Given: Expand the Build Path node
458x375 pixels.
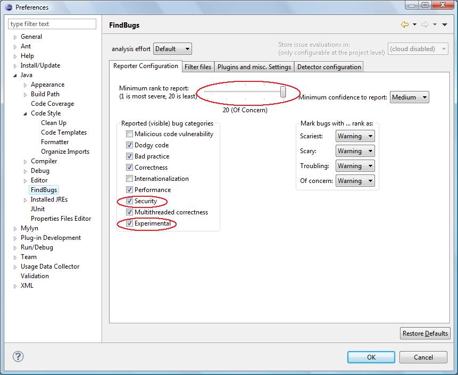Looking at the screenshot, I should [x=26, y=95].
